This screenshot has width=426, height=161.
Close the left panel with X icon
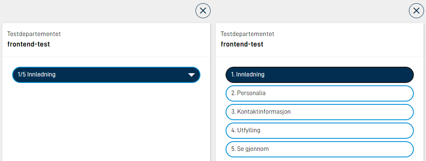point(203,11)
